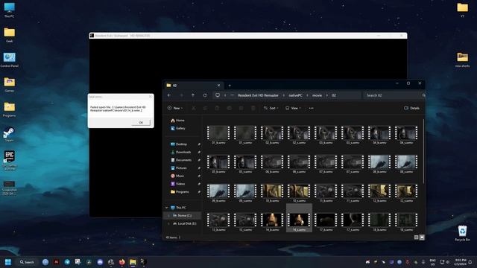
Task: Select the 12_s.wmv video thumbnail
Action: pos(406,193)
